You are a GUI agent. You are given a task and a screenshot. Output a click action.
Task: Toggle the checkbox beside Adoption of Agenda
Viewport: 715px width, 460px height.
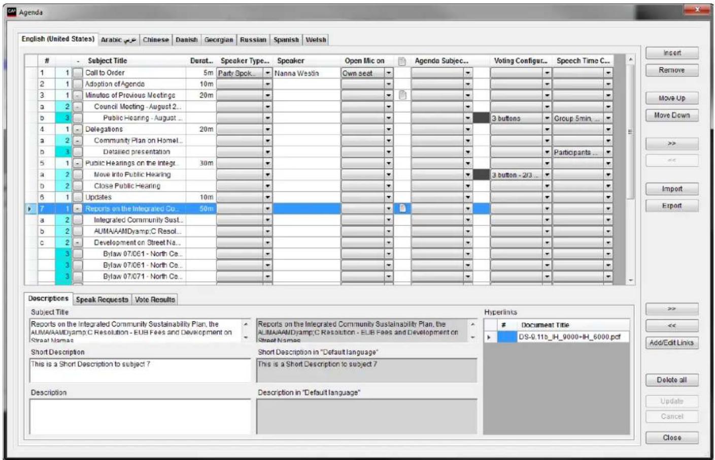tap(77, 84)
